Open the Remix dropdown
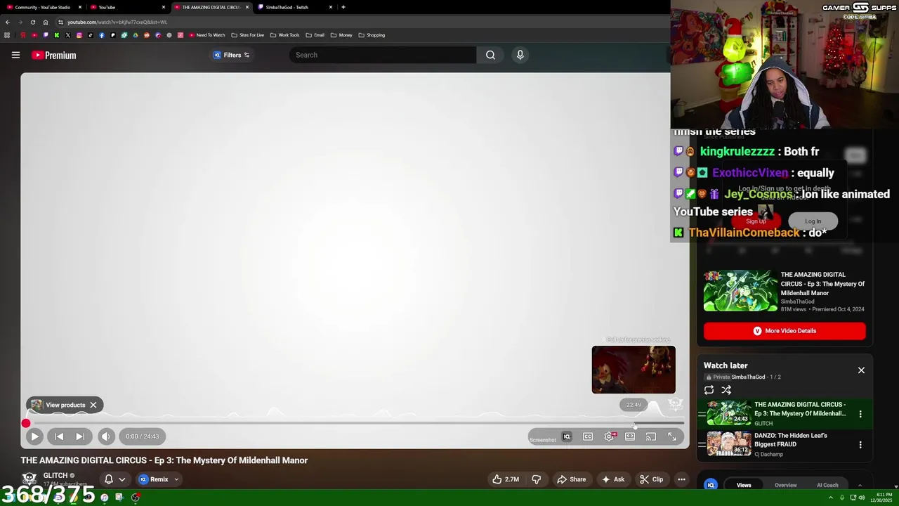 pyautogui.click(x=159, y=479)
